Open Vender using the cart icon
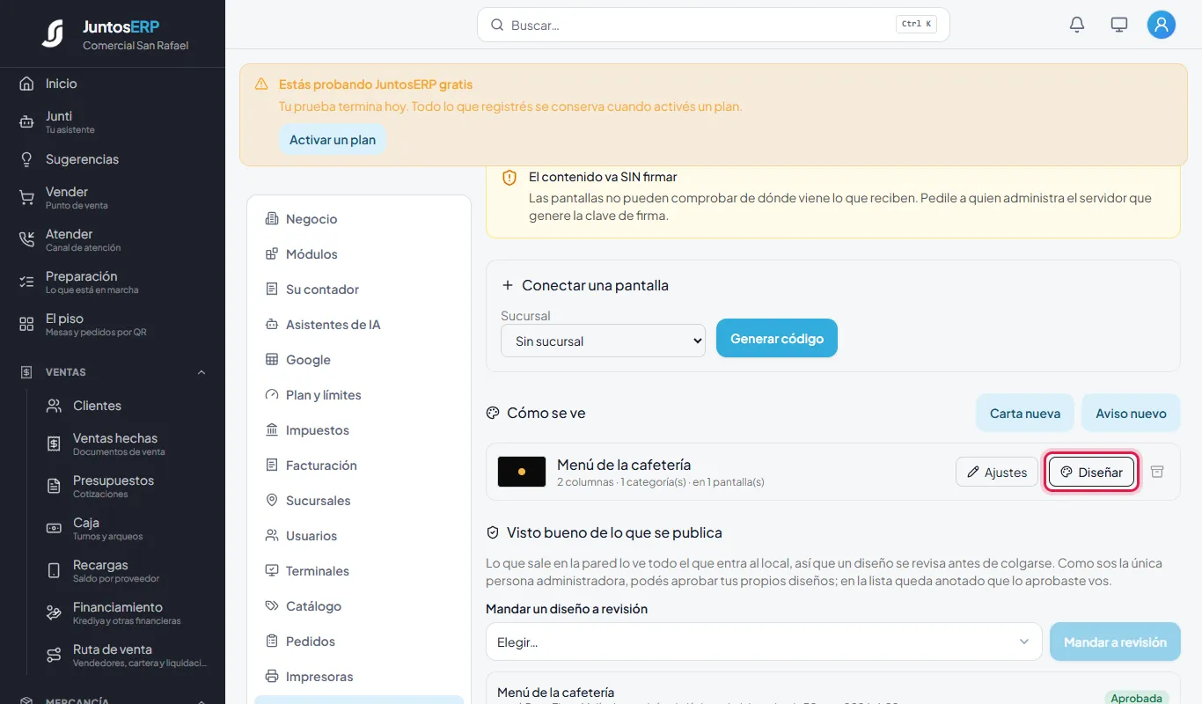1202x704 pixels. tap(26, 198)
